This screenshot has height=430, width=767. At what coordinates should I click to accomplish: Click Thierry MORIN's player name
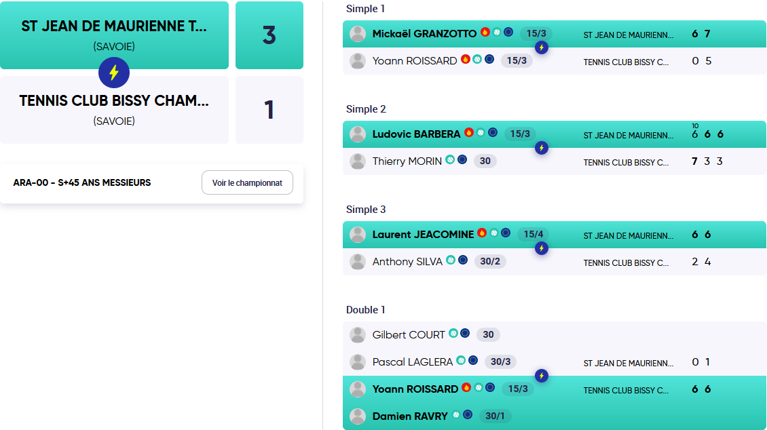pyautogui.click(x=407, y=161)
